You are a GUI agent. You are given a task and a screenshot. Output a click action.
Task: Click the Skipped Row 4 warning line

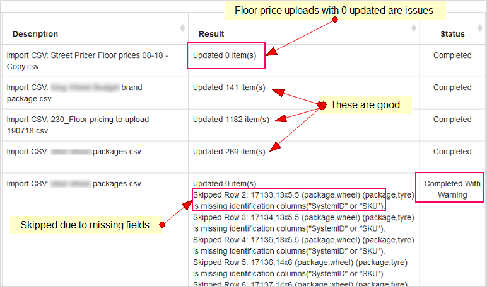point(303,245)
